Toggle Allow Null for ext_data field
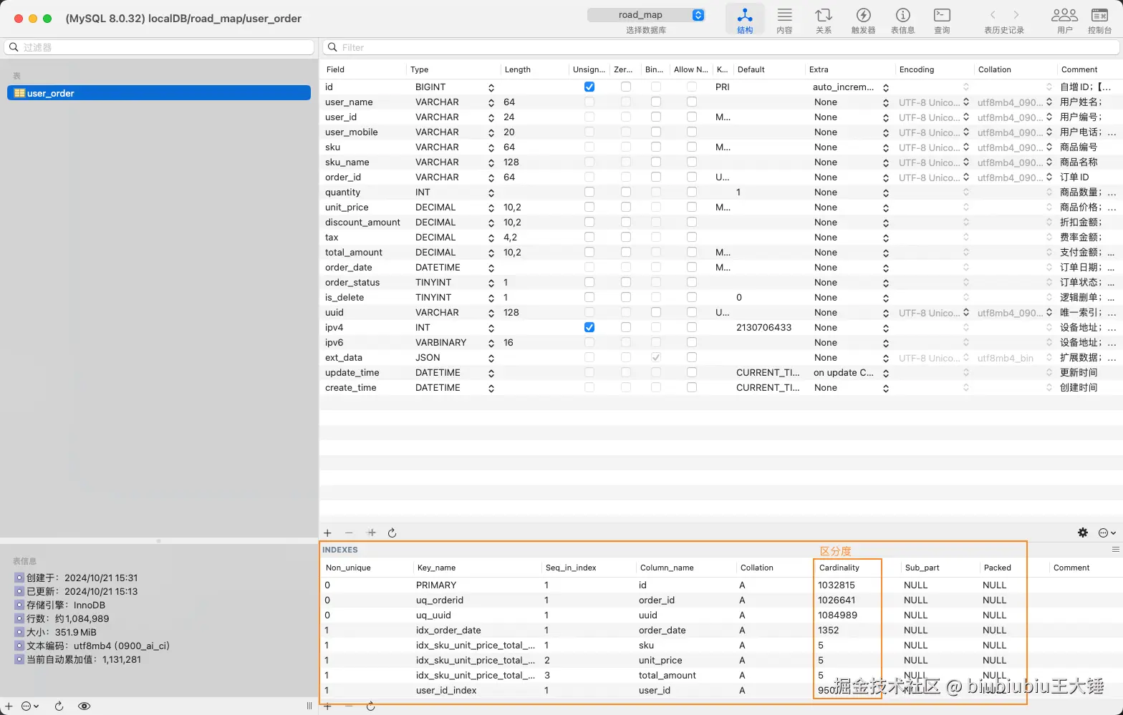 coord(692,357)
